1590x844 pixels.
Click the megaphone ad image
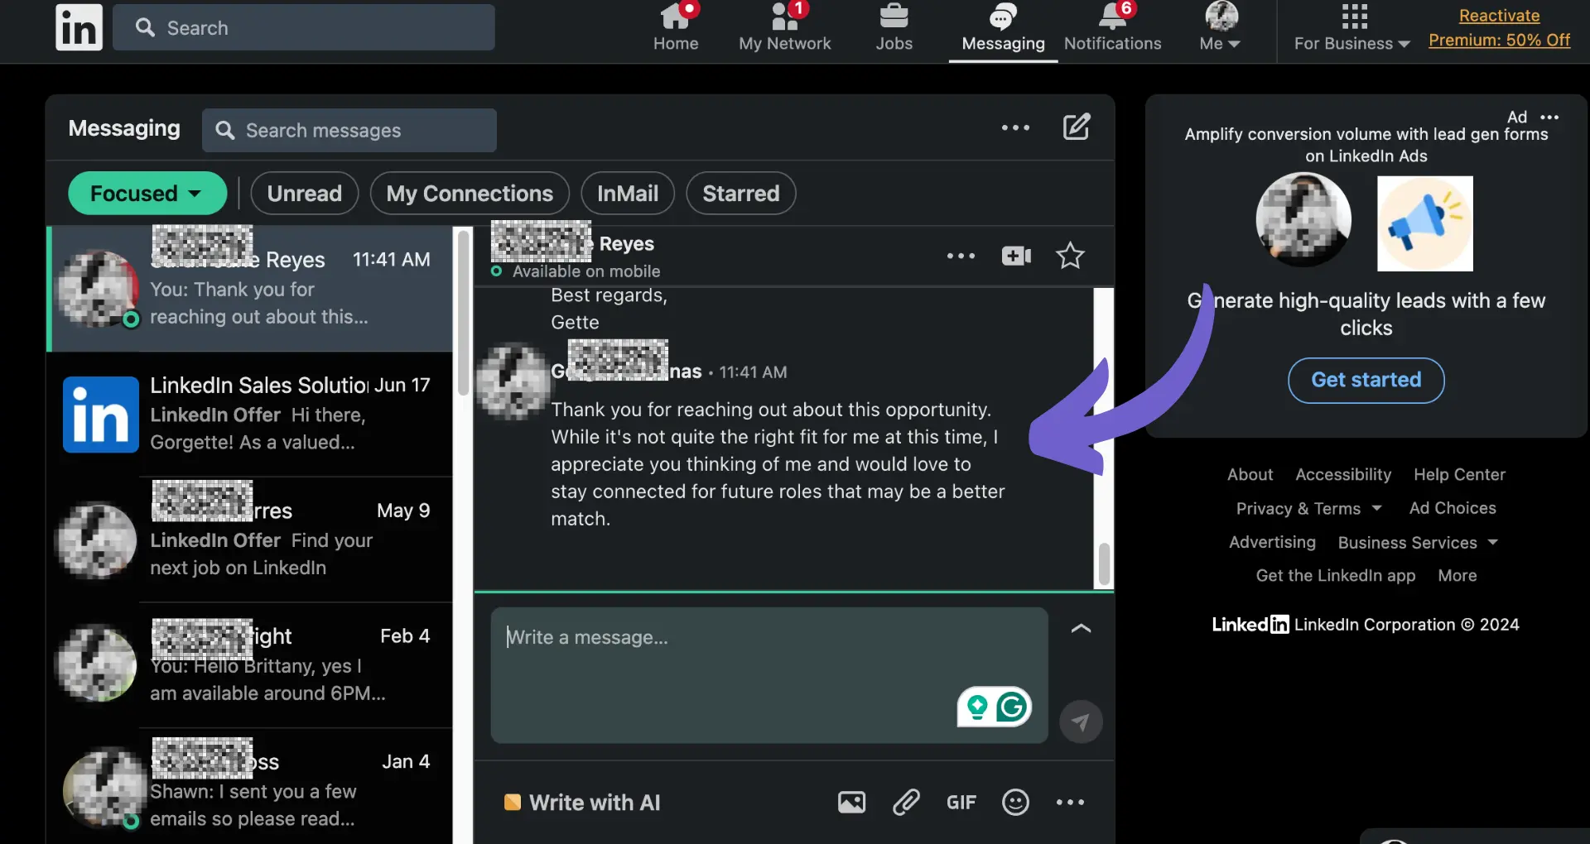(x=1425, y=223)
